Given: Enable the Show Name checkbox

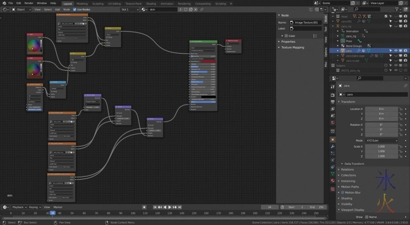Looking at the screenshot, I should click(x=366, y=217).
